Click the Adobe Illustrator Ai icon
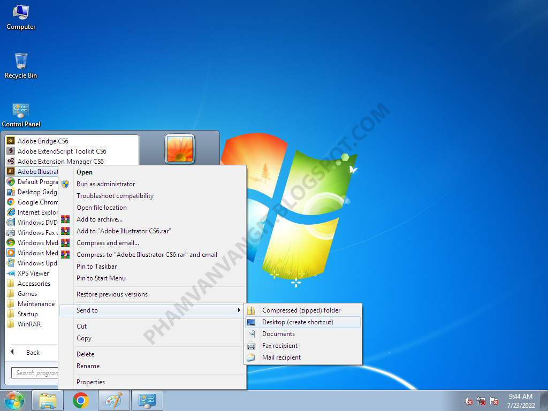Viewport: 548px width, 411px height. [x=11, y=171]
